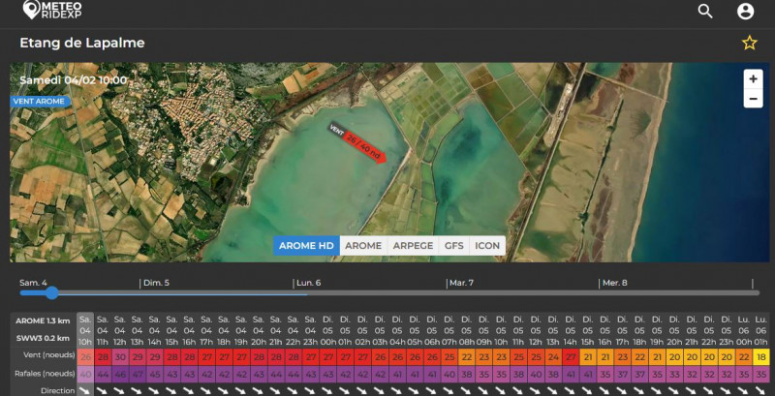The image size is (775, 396).
Task: Jump to Mer. 8 on the timeline
Action: (x=614, y=283)
